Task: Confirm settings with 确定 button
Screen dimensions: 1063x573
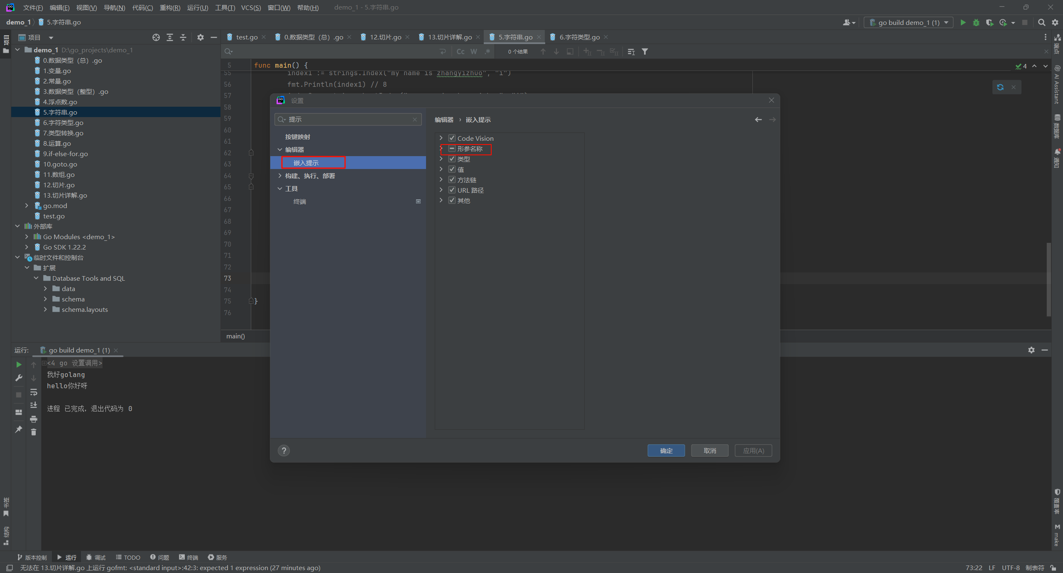Action: point(666,451)
